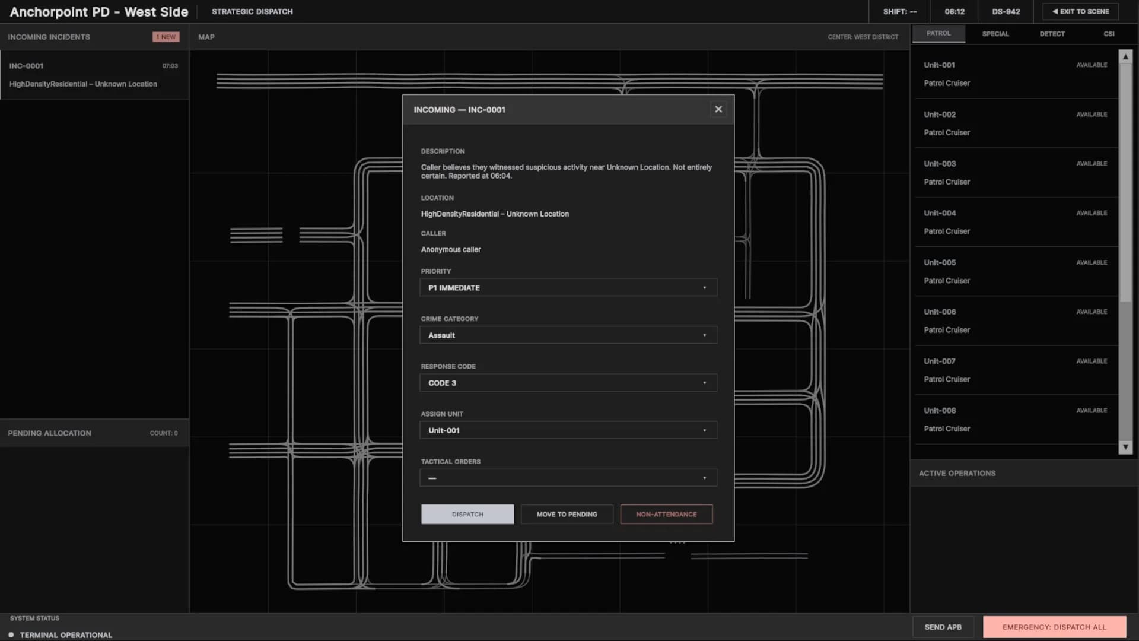Click MOVE TO PENDING button
The width and height of the screenshot is (1139, 641).
tap(567, 514)
